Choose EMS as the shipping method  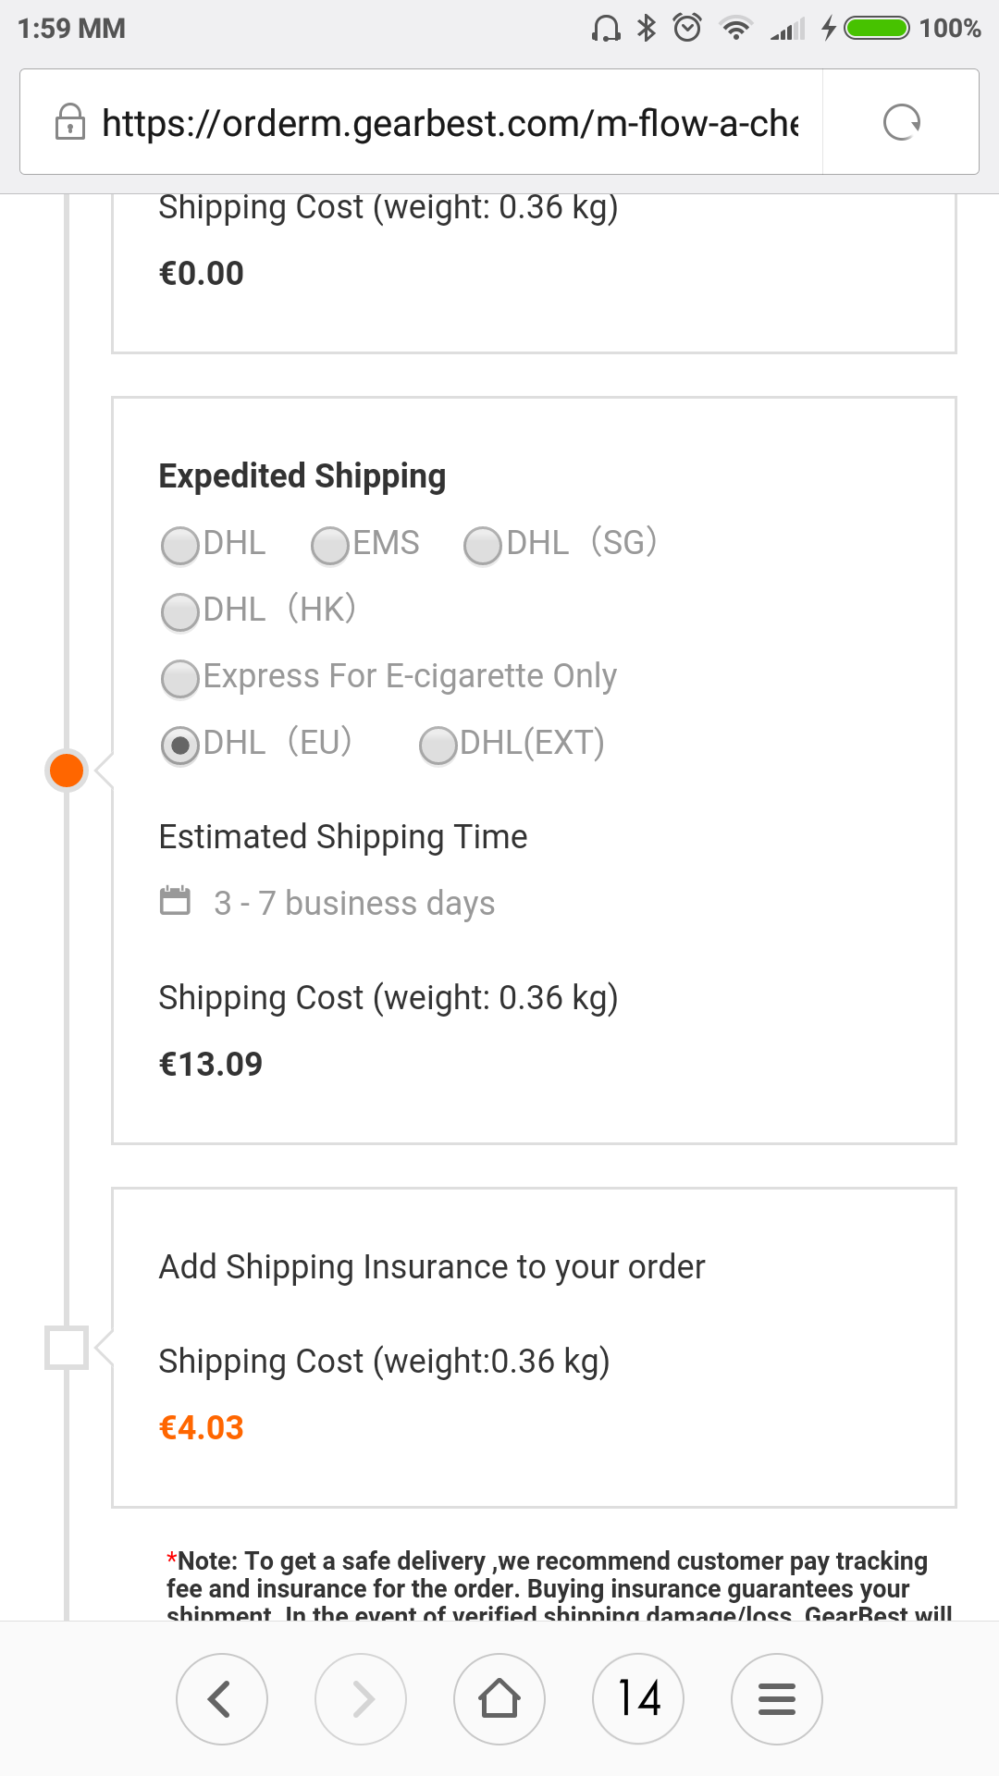point(330,545)
